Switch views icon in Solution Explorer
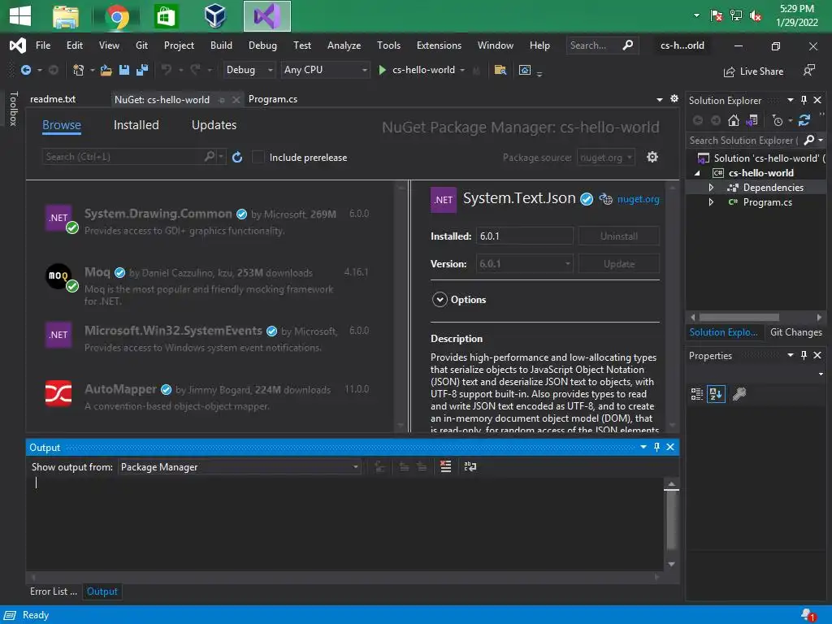 [x=752, y=121]
